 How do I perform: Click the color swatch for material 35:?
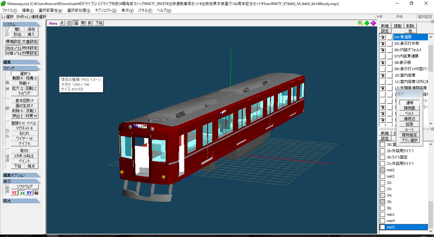[383, 202]
